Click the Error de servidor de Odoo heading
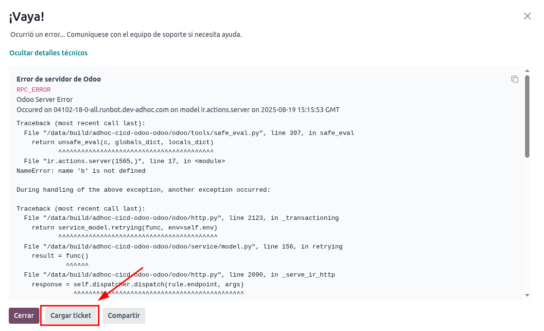Image resolution: width=544 pixels, height=331 pixels. click(x=59, y=79)
